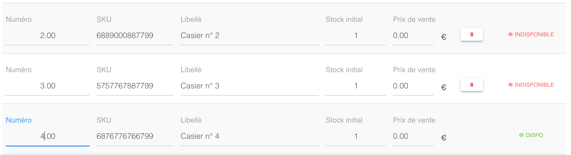Screen dimensions: 571x155
Task: Toggle INDISPONIBLE status for Casier n° 3
Action: [531, 85]
